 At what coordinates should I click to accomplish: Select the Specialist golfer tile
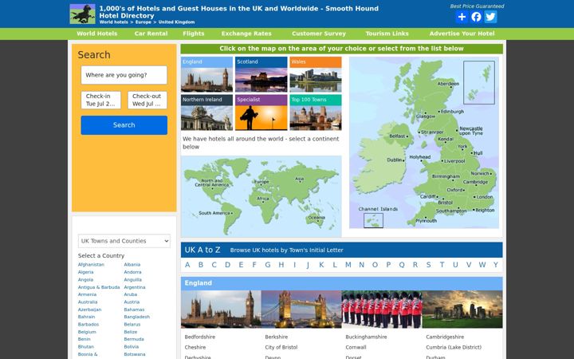click(261, 112)
